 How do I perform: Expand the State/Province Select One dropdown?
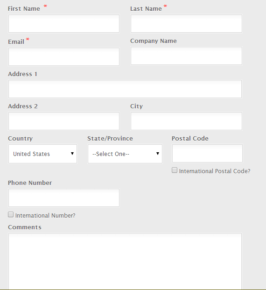125,154
